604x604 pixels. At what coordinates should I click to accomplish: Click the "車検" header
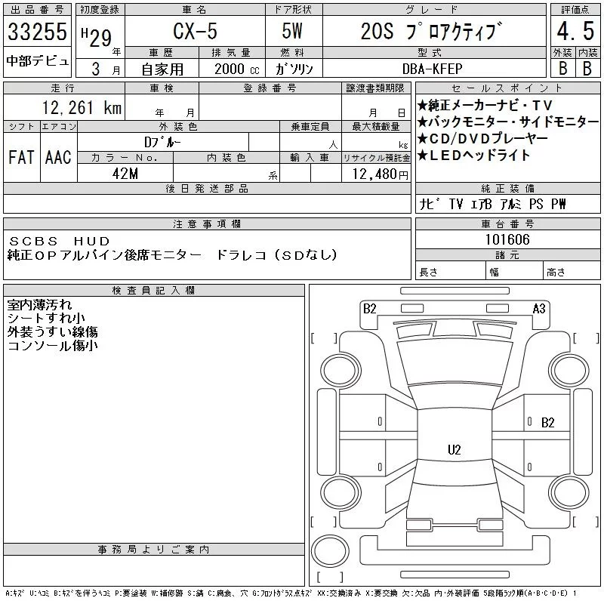pos(162,88)
